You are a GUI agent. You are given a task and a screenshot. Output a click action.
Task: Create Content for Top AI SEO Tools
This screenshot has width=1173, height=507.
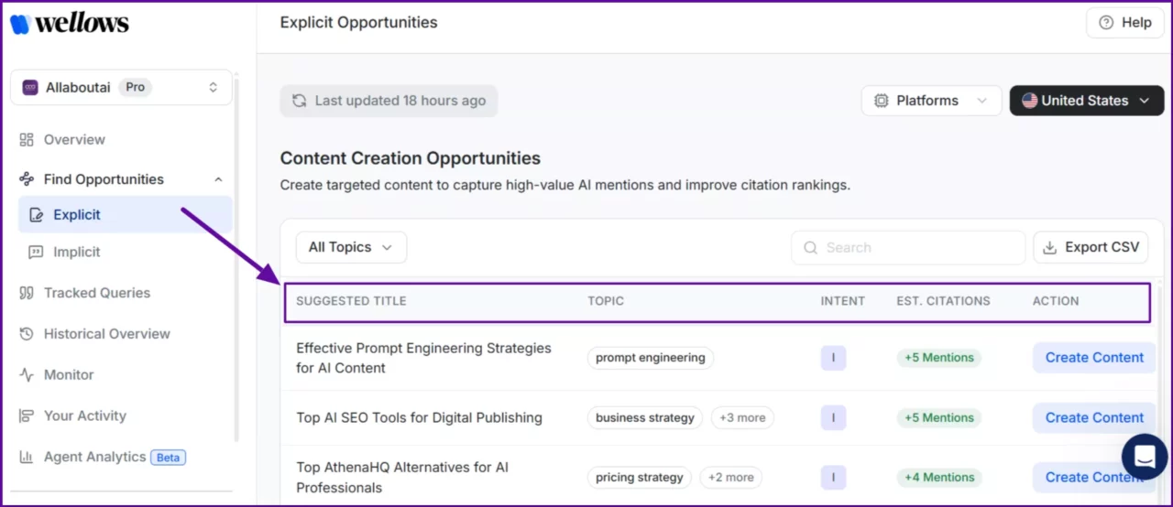pyautogui.click(x=1094, y=418)
